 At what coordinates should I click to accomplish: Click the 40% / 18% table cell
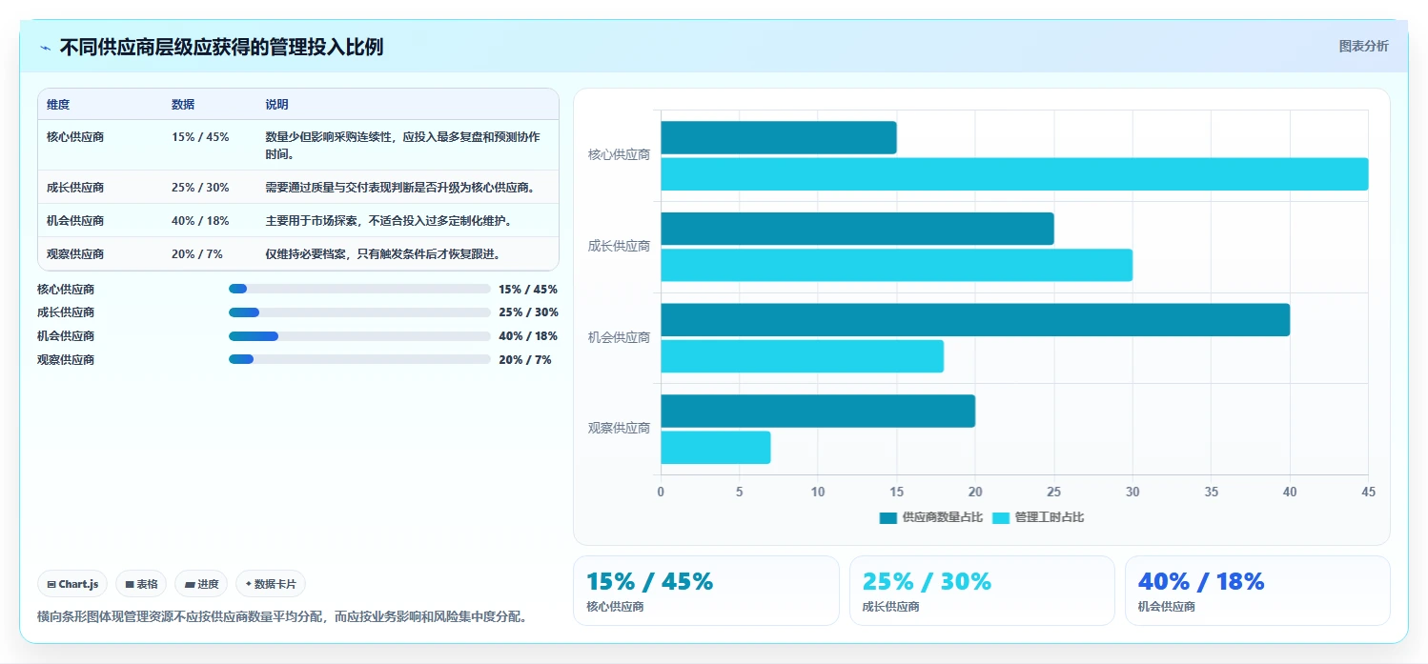click(200, 221)
